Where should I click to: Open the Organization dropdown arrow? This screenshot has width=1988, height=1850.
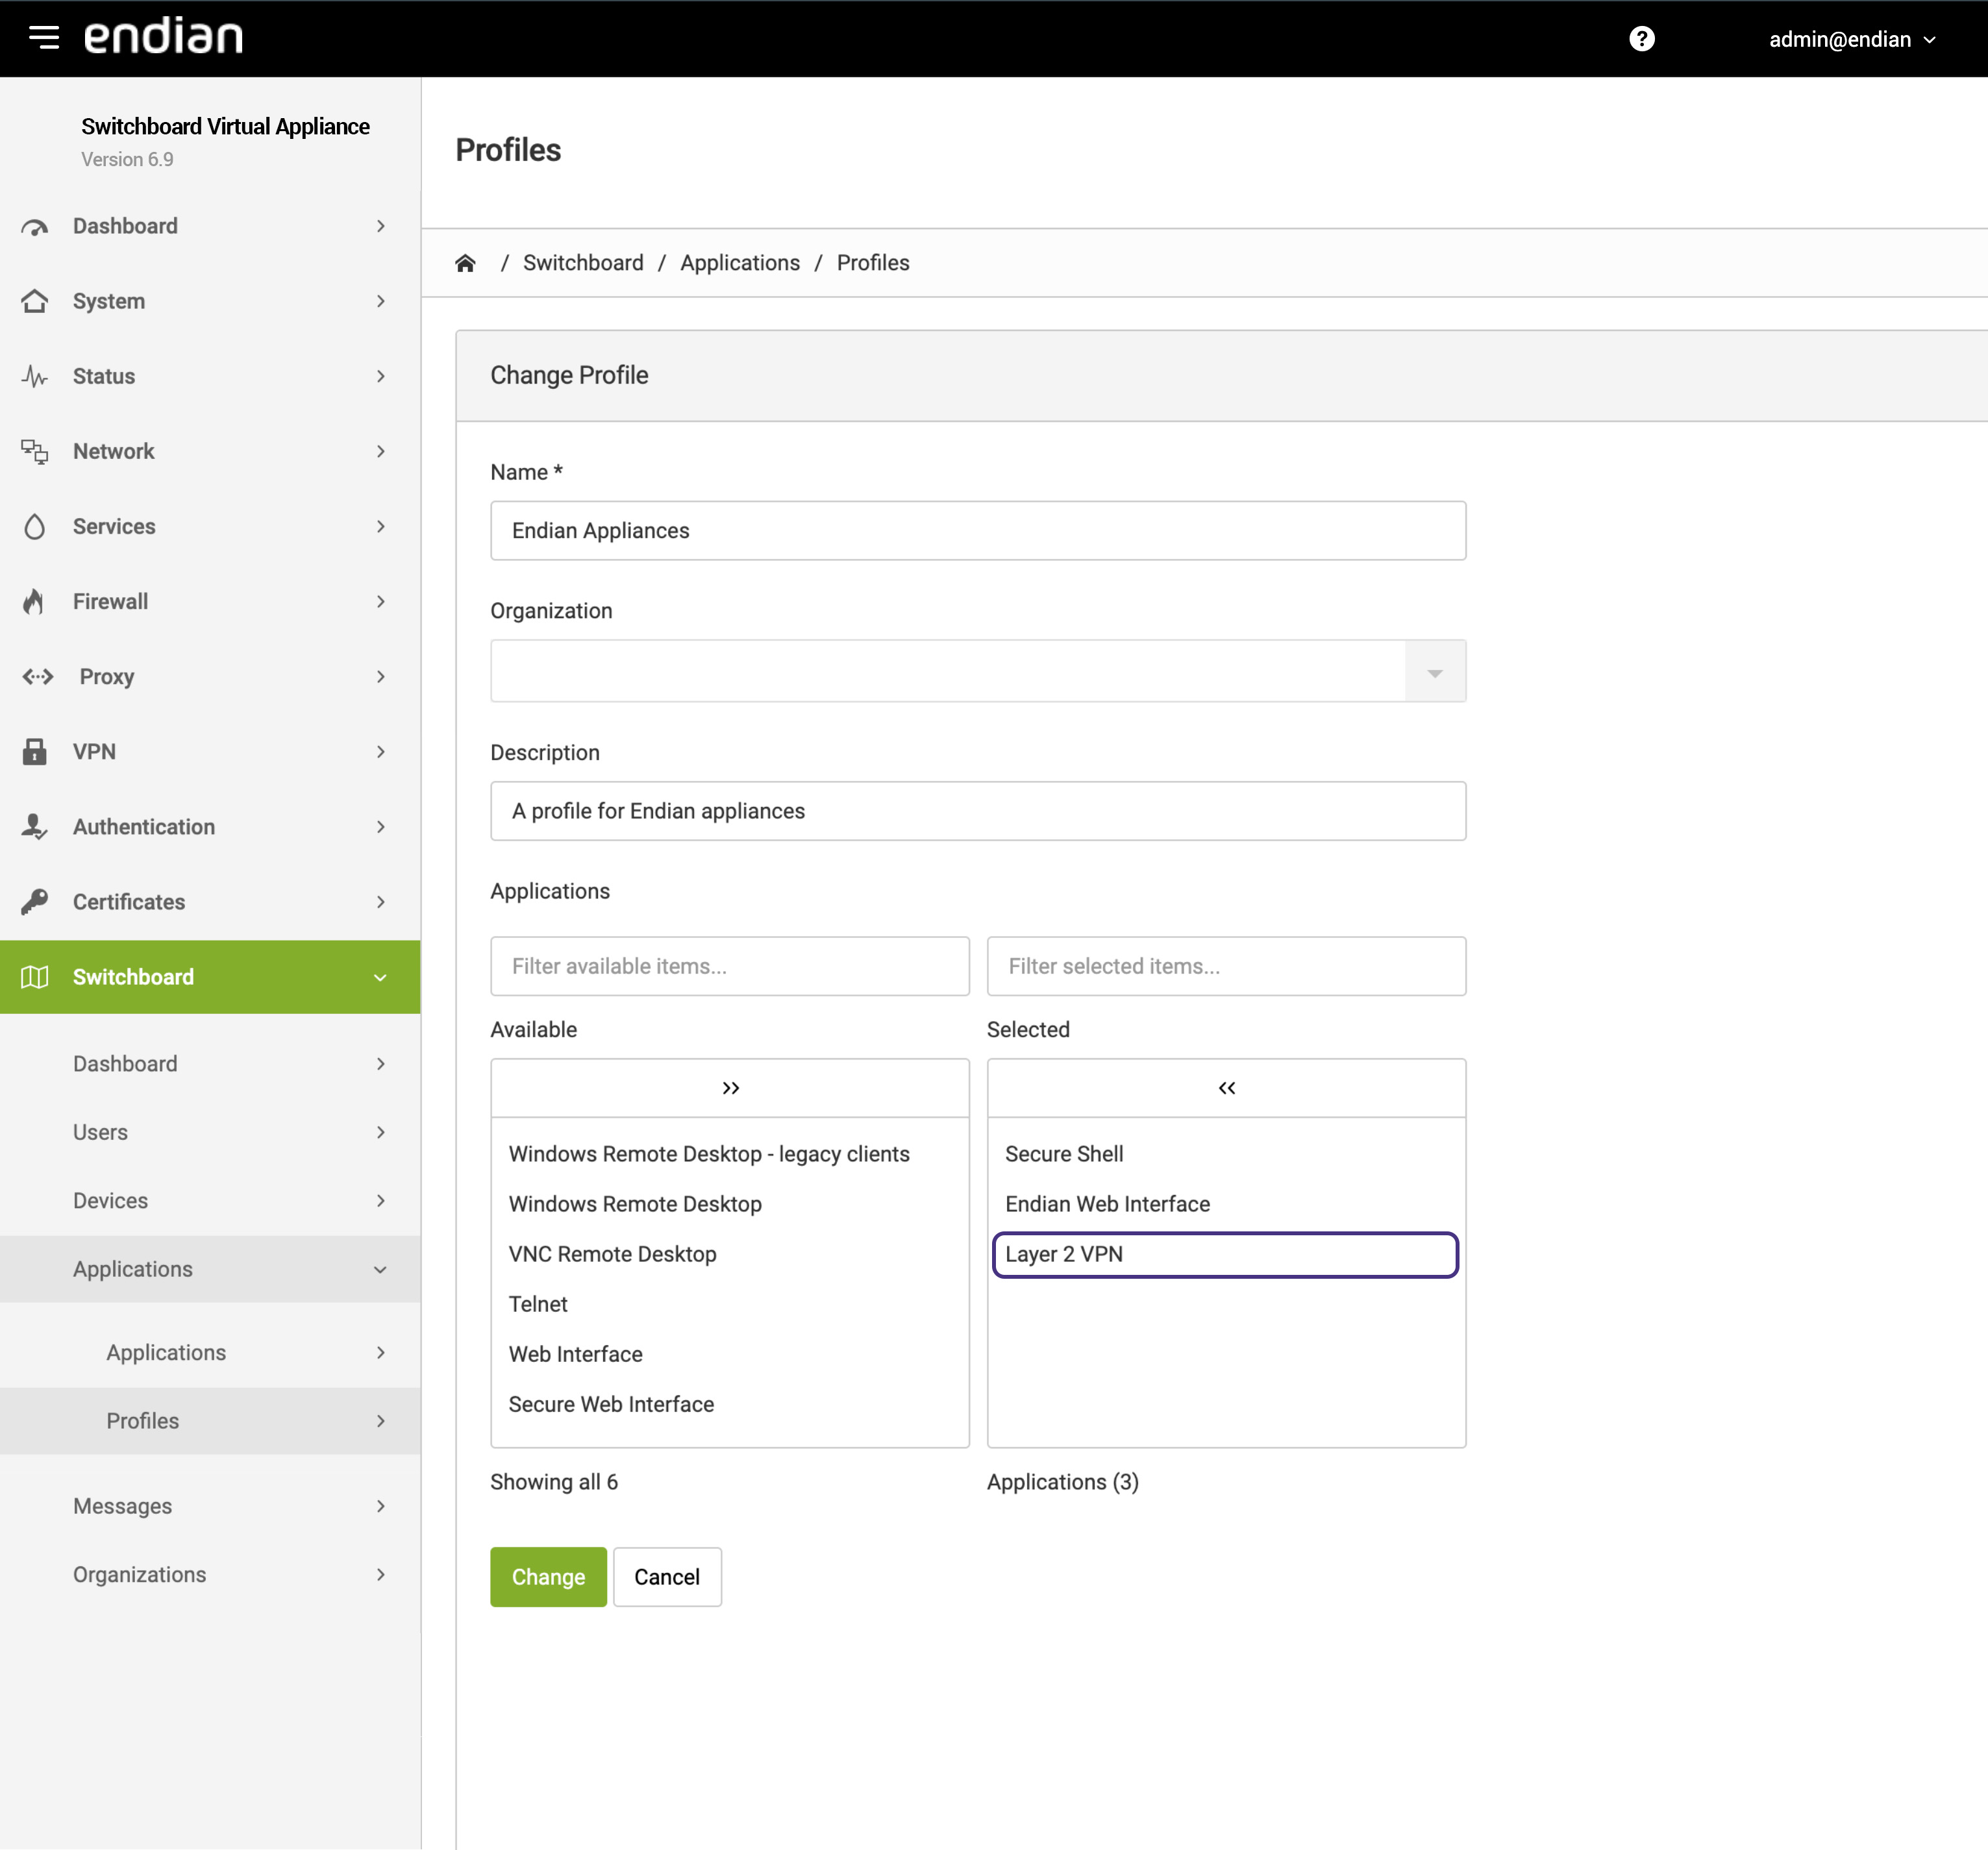tap(1435, 672)
